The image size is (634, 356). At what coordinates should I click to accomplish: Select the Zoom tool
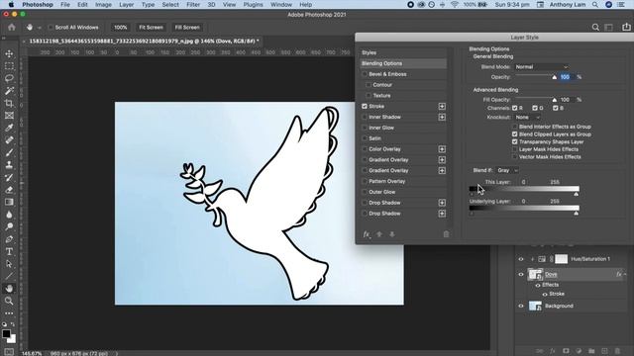[x=9, y=301]
